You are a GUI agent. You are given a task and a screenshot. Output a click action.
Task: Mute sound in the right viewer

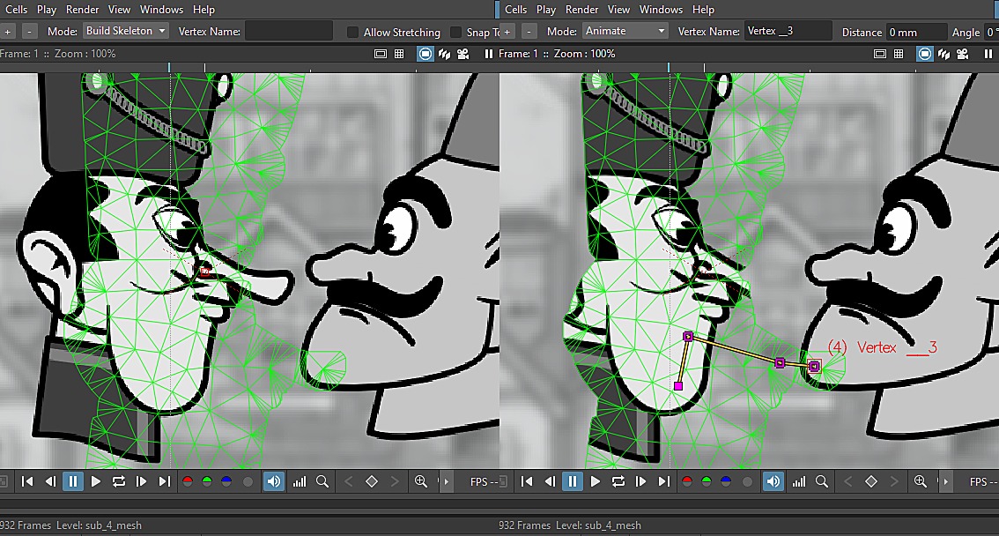pyautogui.click(x=773, y=482)
